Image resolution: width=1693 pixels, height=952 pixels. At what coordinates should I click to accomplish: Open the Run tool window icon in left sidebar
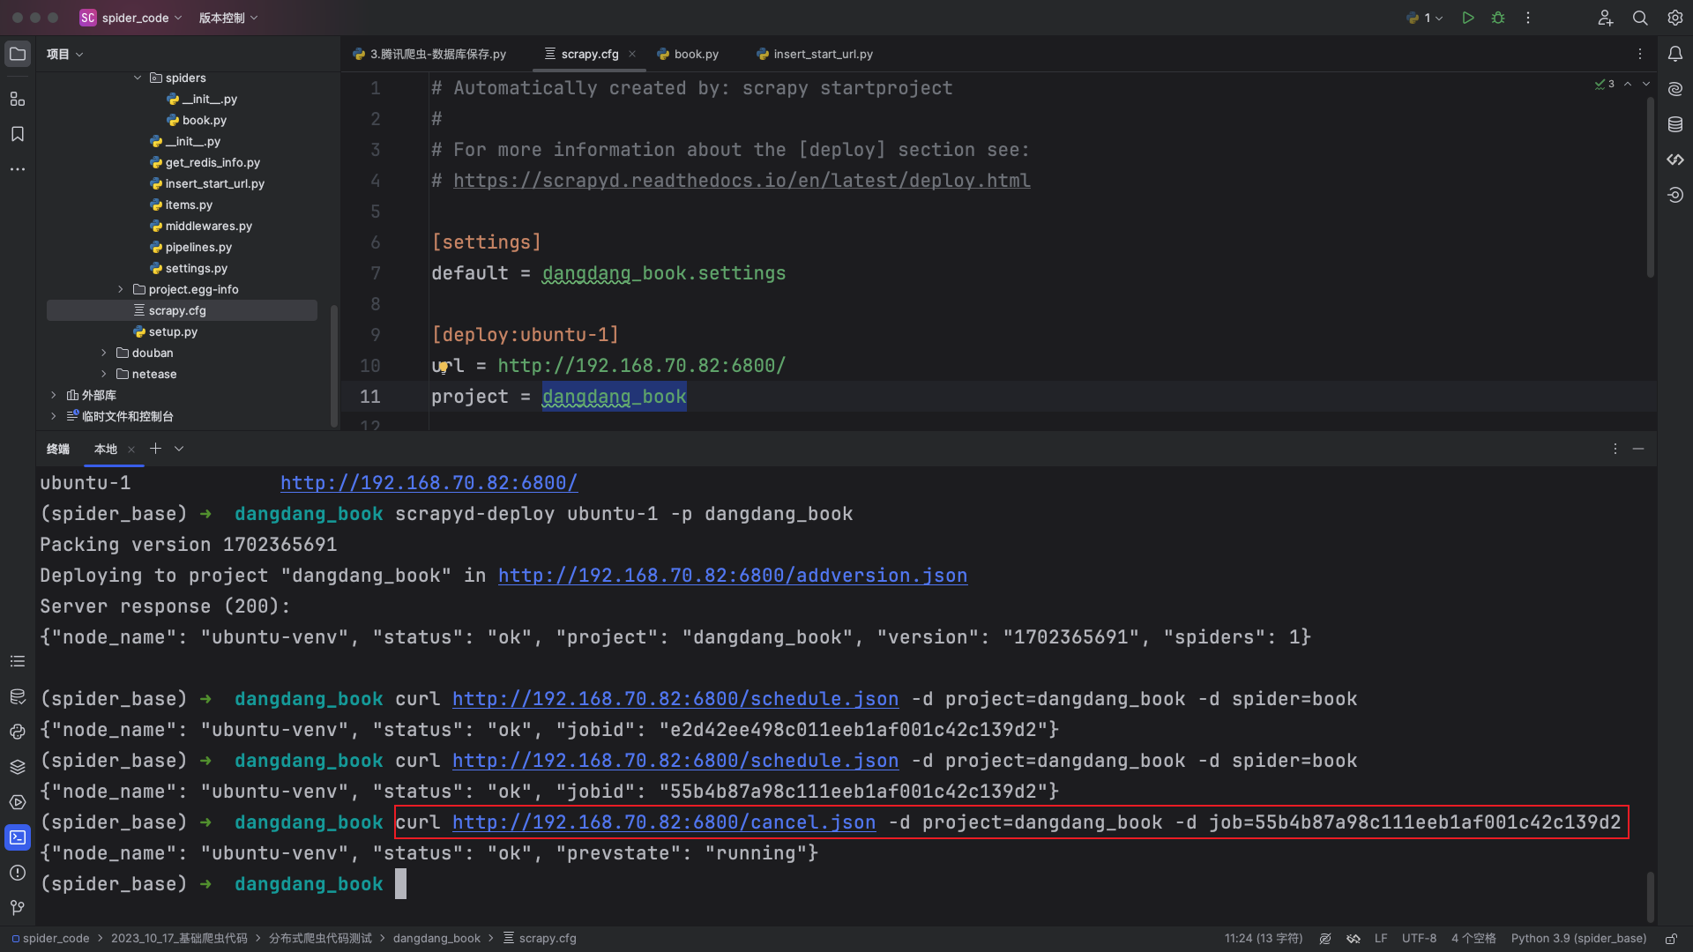[x=18, y=802]
